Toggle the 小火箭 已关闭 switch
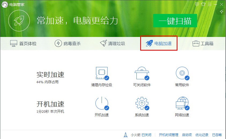Viewport: 226px width, 139px height. point(146,135)
